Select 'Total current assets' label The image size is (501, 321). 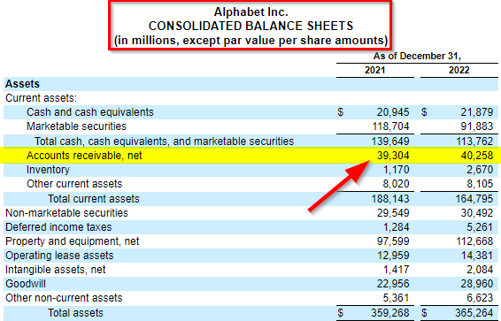(x=94, y=199)
